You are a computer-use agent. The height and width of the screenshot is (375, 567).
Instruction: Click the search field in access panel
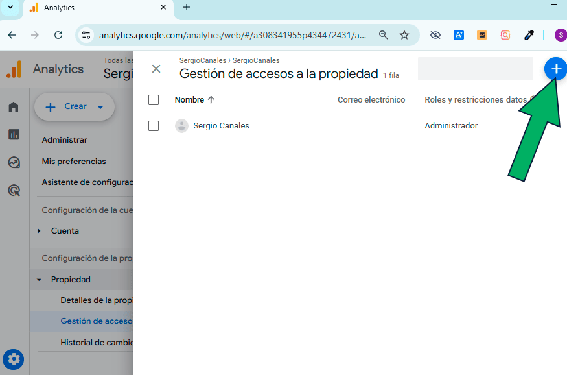click(x=475, y=69)
